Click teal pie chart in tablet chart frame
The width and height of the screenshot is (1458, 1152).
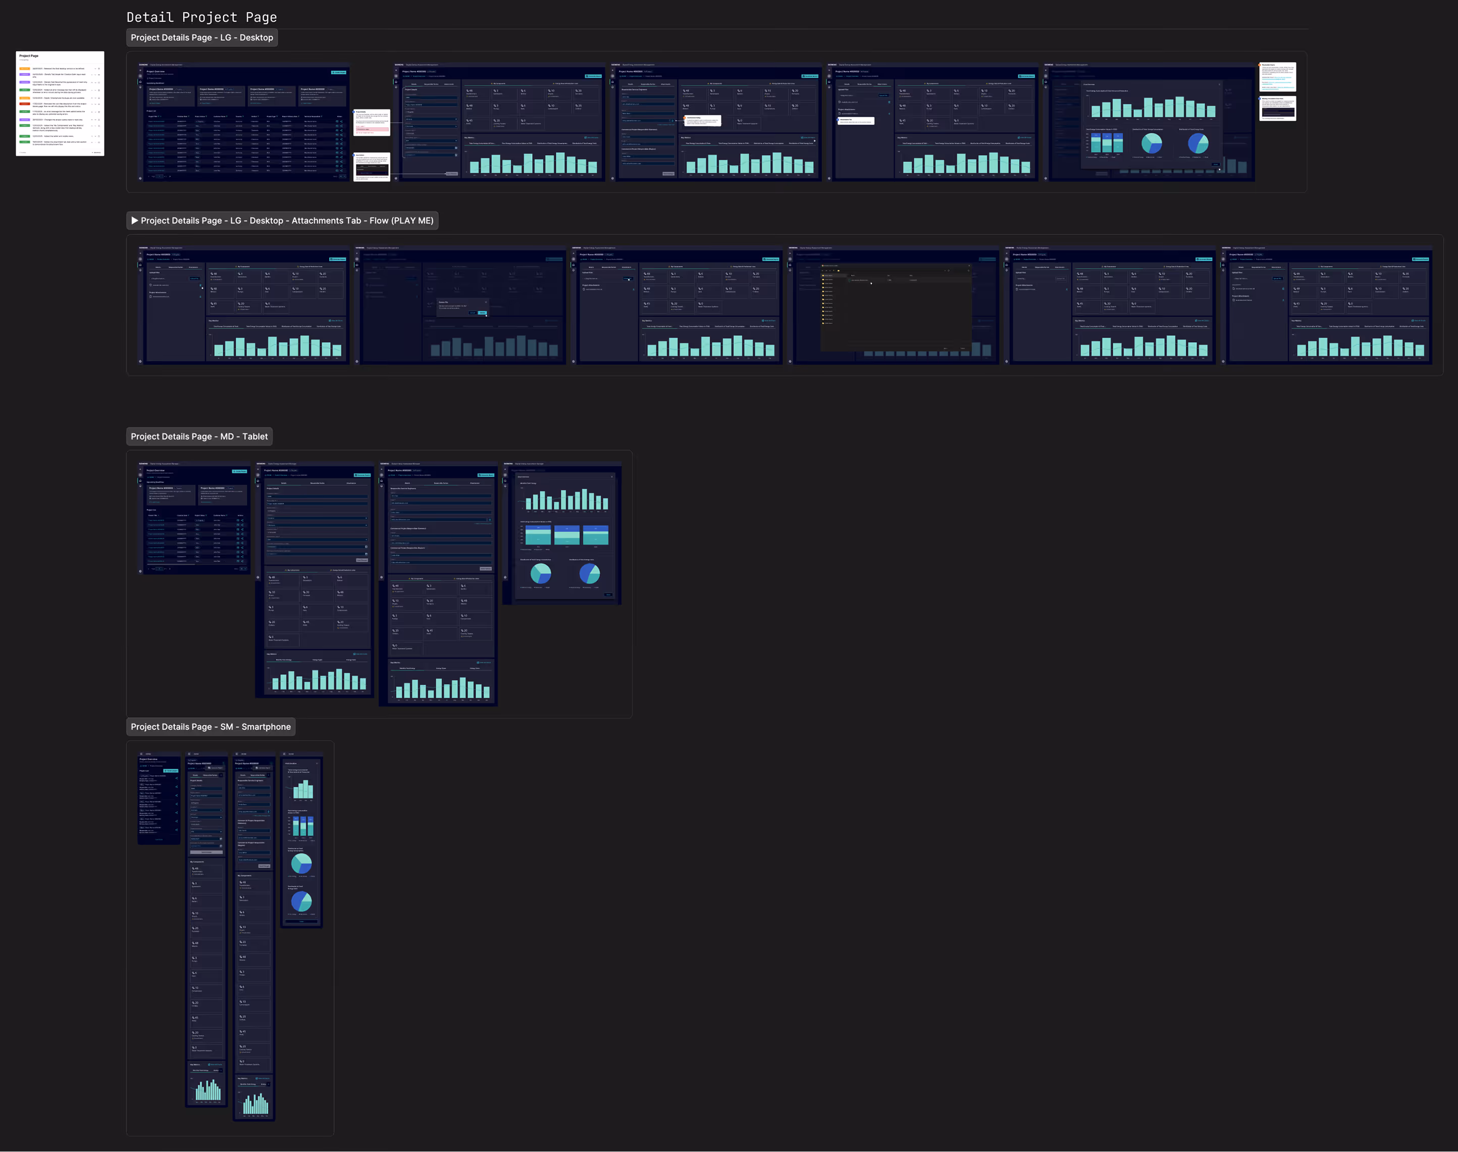[x=541, y=573]
